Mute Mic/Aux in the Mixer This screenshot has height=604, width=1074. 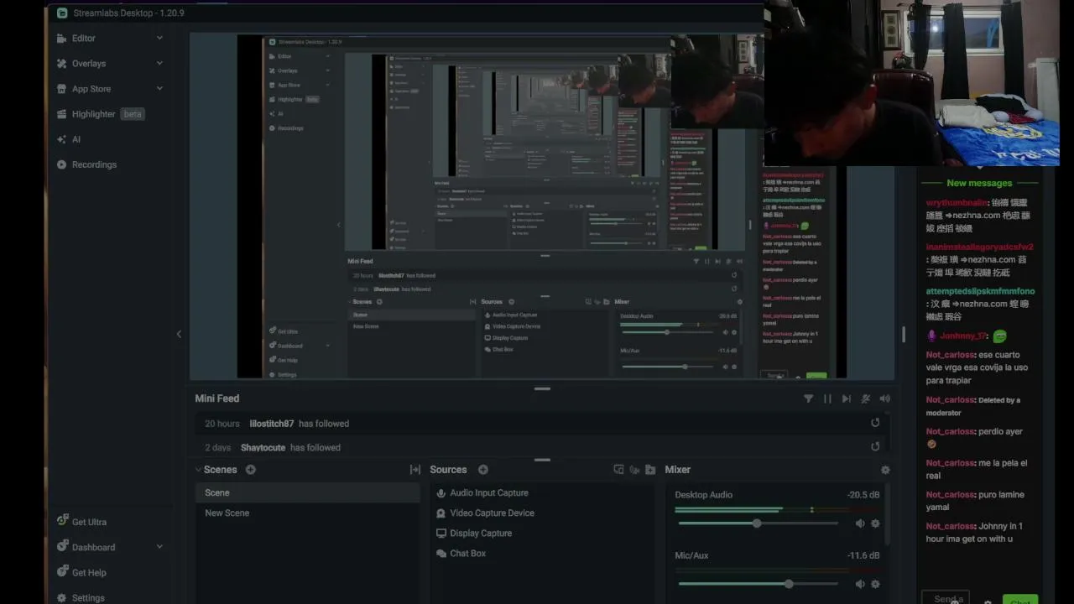(860, 584)
